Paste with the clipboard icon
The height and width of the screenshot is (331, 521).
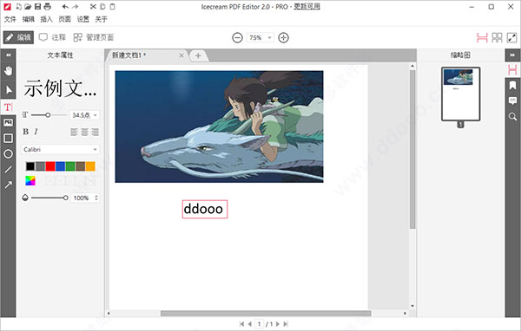point(113,6)
